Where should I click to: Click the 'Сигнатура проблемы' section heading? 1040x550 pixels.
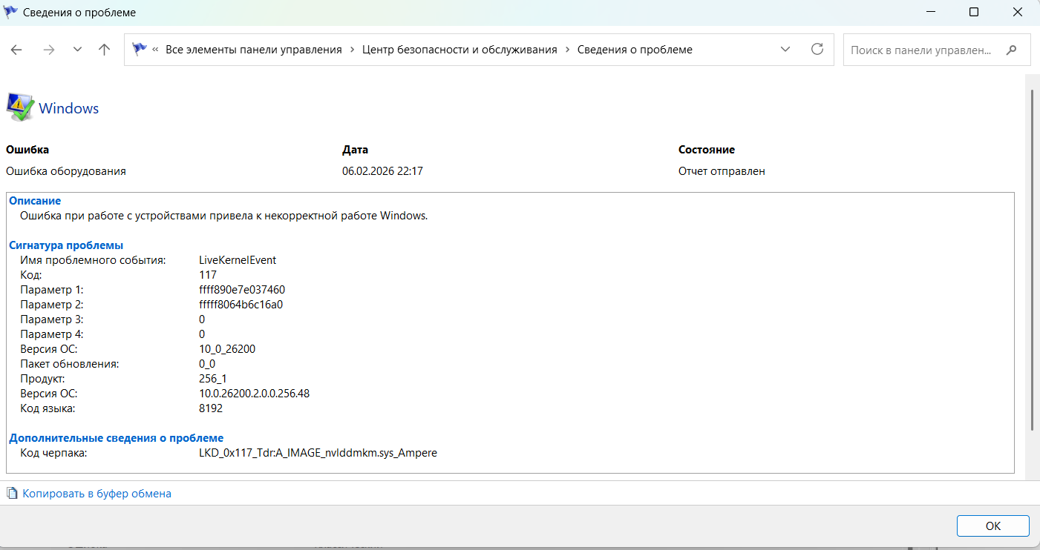66,245
